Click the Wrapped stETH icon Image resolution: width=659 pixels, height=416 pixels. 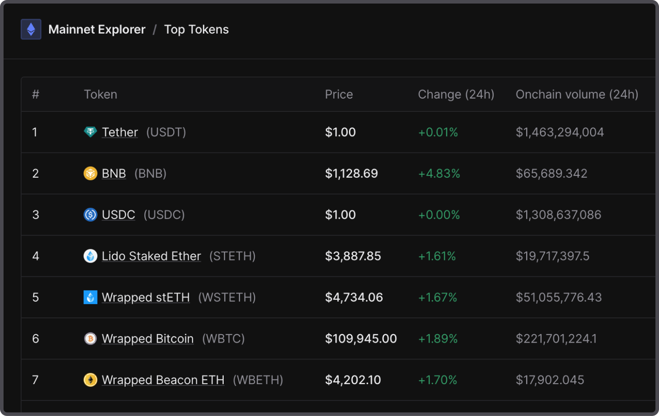coord(90,297)
